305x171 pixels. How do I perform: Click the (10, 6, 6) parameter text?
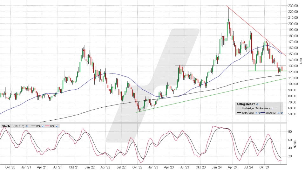click(x=19, y=126)
